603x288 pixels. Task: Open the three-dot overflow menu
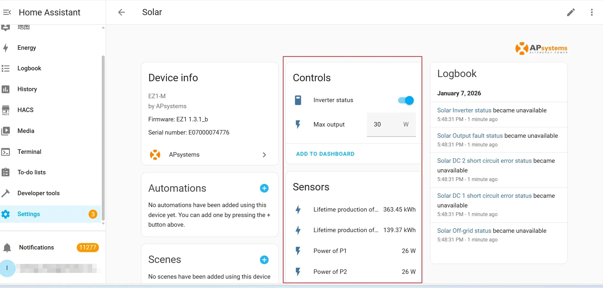pos(591,12)
